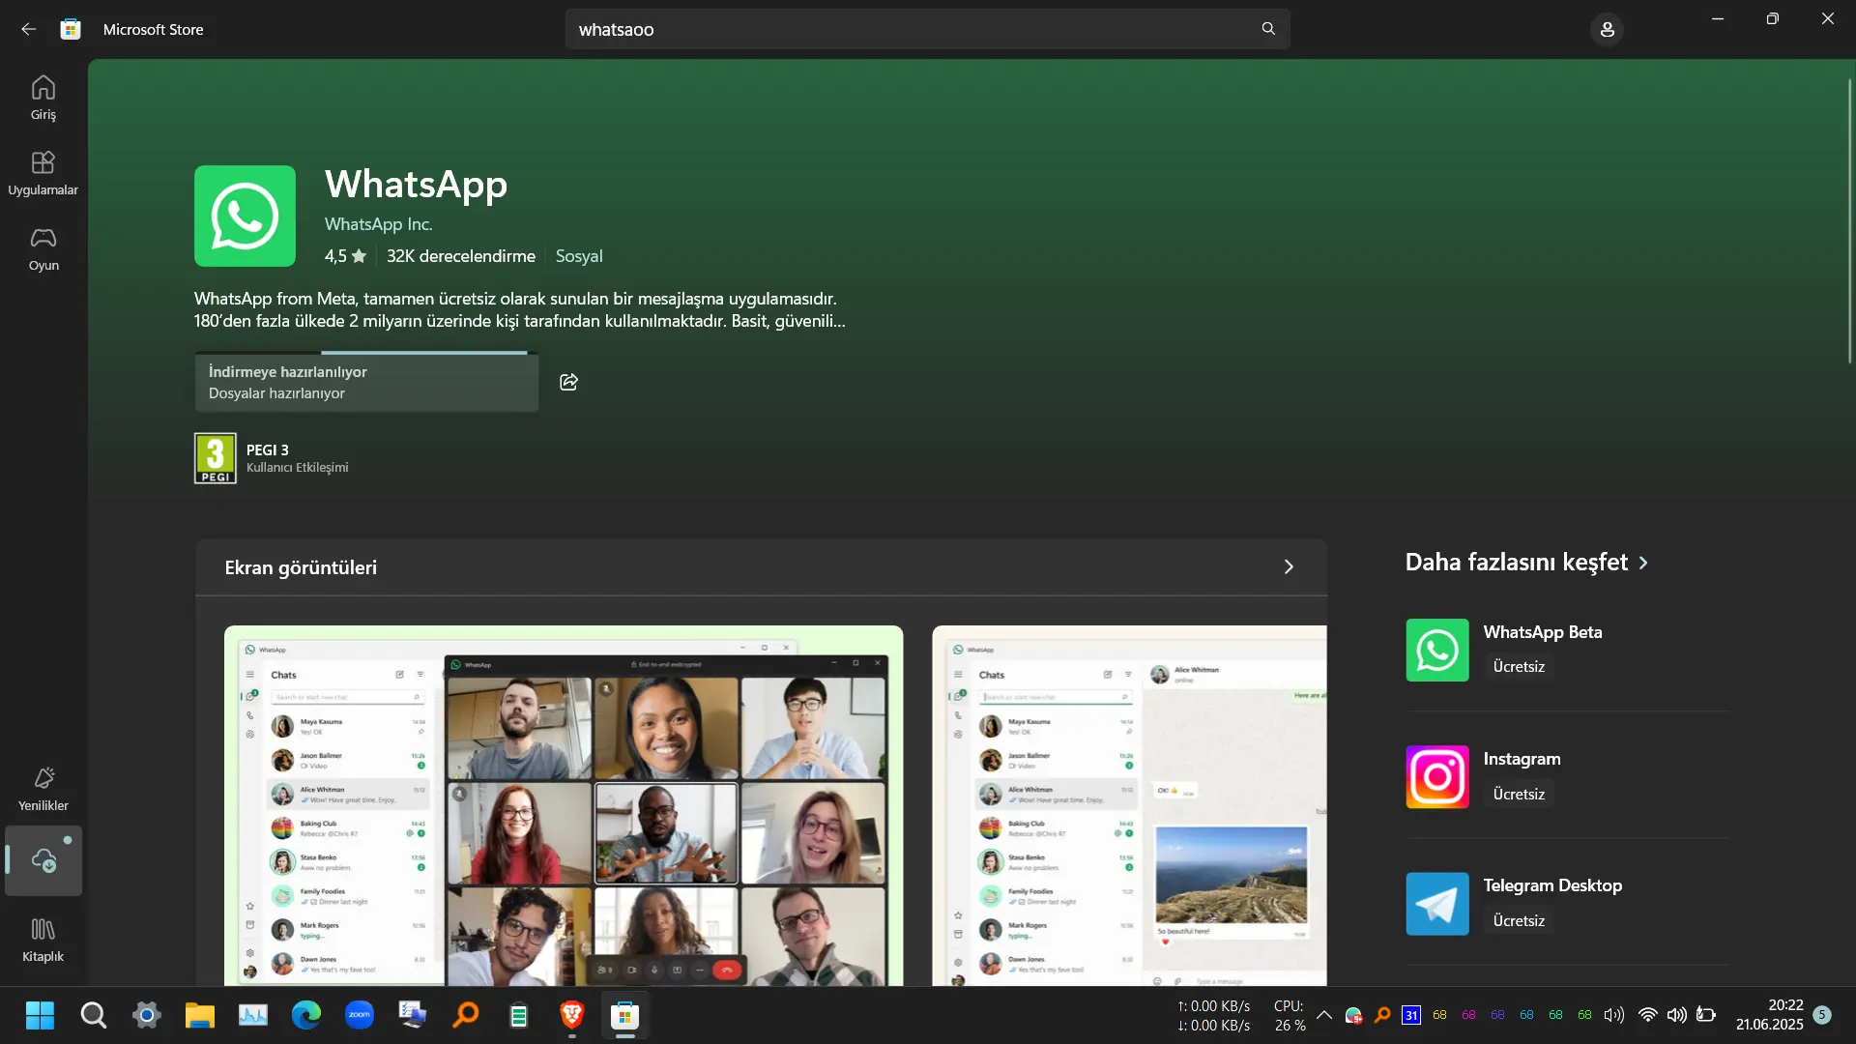Open the WhatsApp Inc. publisher link

(x=379, y=224)
